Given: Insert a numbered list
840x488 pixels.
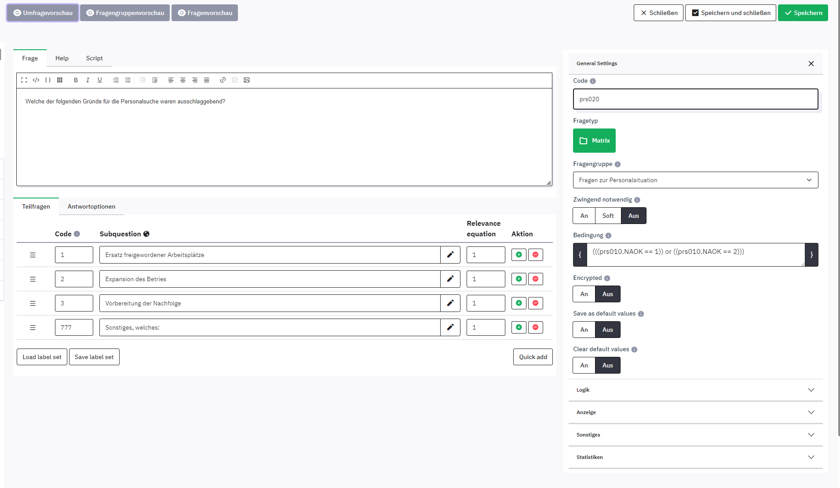Looking at the screenshot, I should coord(116,80).
